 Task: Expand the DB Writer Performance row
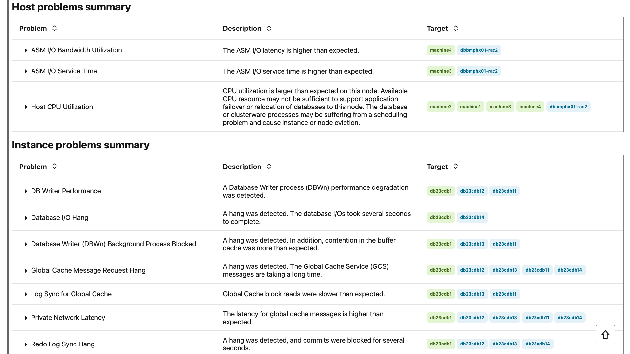coord(26,191)
